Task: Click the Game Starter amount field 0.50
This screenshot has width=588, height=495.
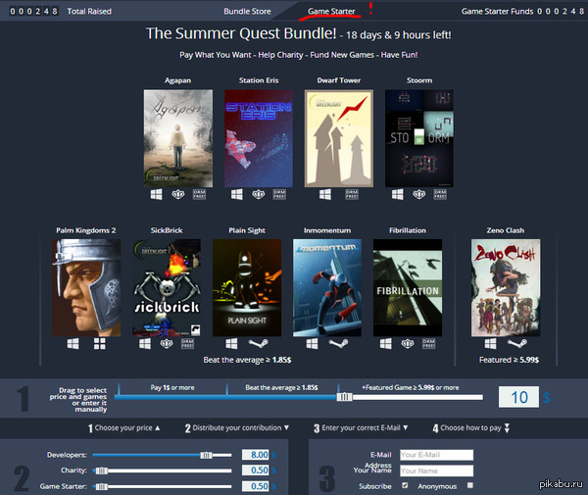Action: tap(256, 486)
